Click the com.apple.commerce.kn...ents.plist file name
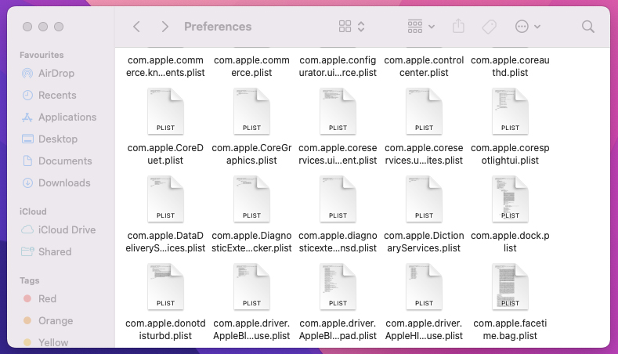The height and width of the screenshot is (354, 618). (x=165, y=67)
